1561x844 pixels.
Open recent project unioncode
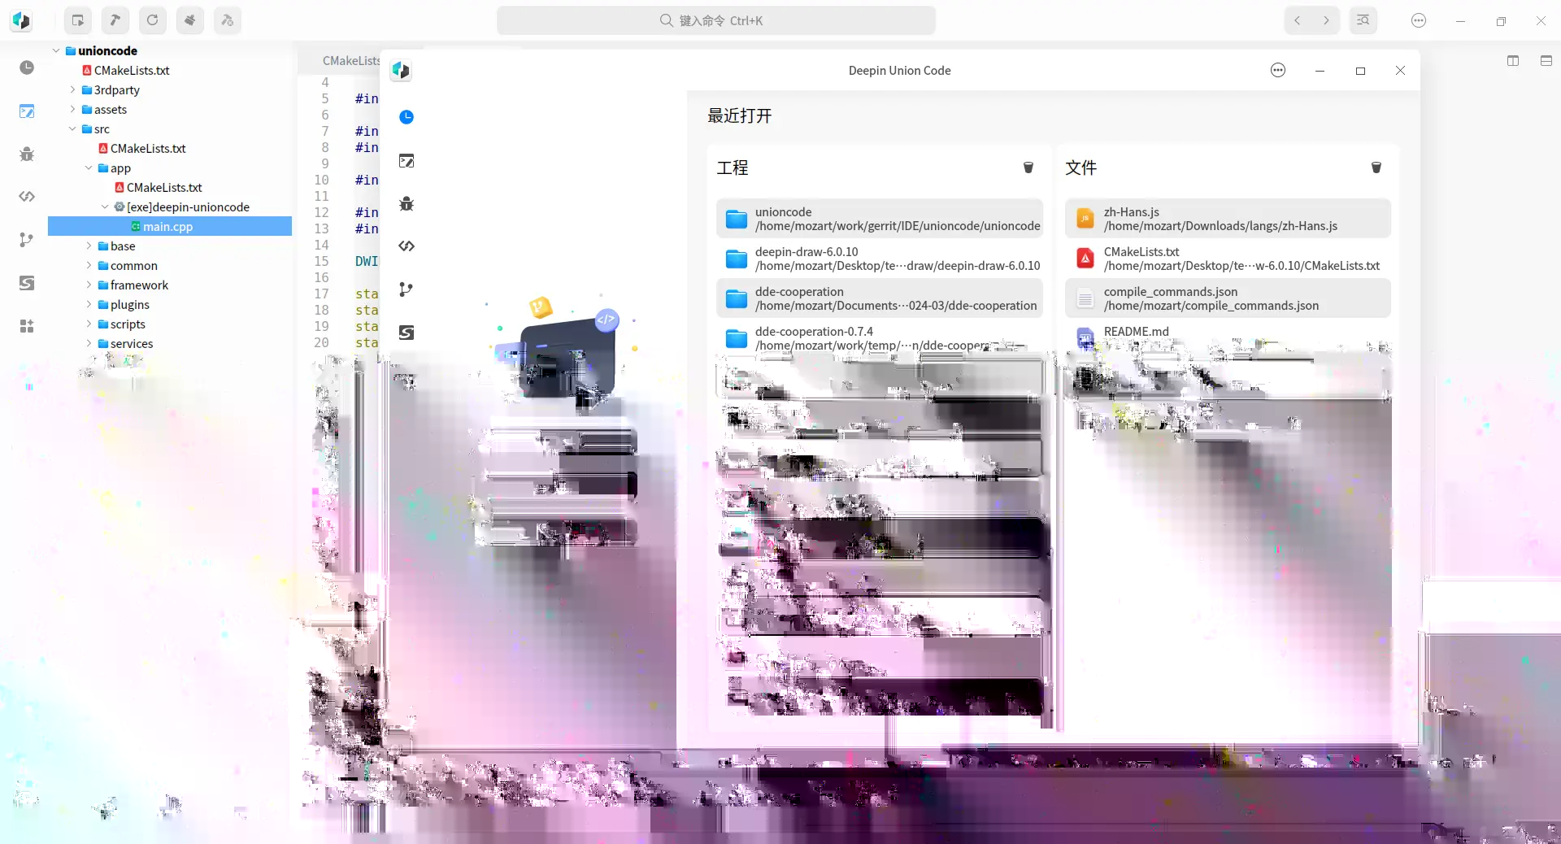(880, 219)
